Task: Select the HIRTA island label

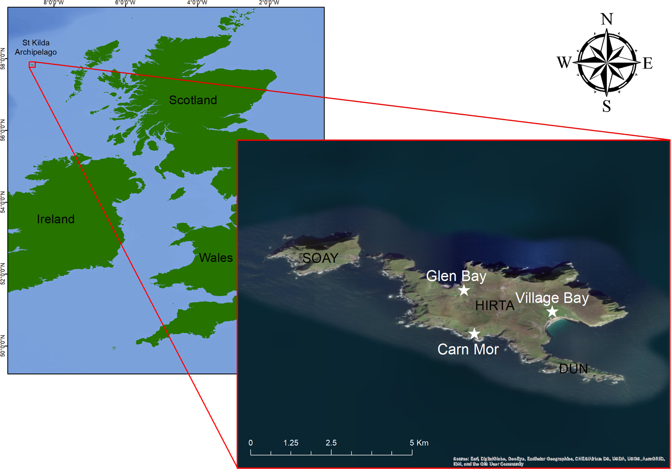Action: click(x=495, y=305)
